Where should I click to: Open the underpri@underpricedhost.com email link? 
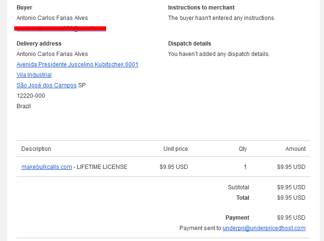click(264, 228)
